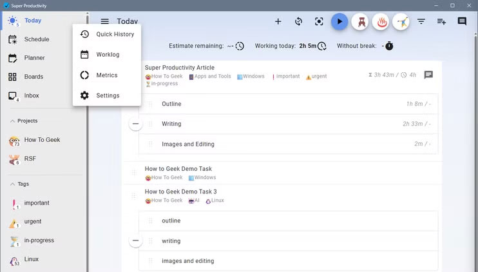
Task: Collapse the Tags section in the sidebar
Action: coord(12,184)
